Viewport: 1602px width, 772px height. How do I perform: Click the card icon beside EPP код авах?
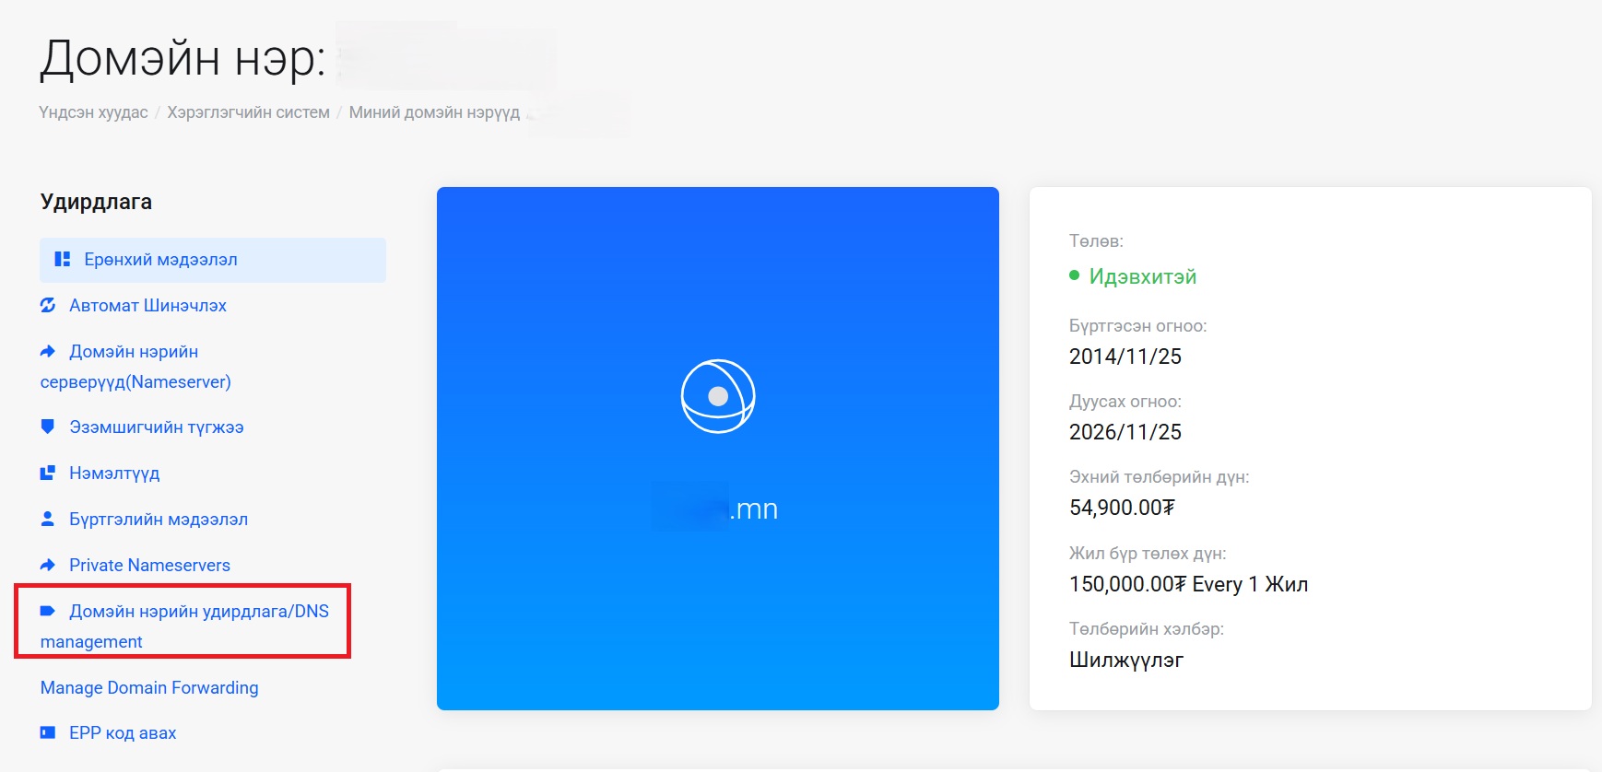point(48,732)
